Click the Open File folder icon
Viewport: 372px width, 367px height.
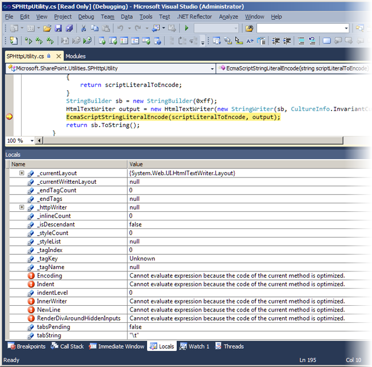pos(47,28)
